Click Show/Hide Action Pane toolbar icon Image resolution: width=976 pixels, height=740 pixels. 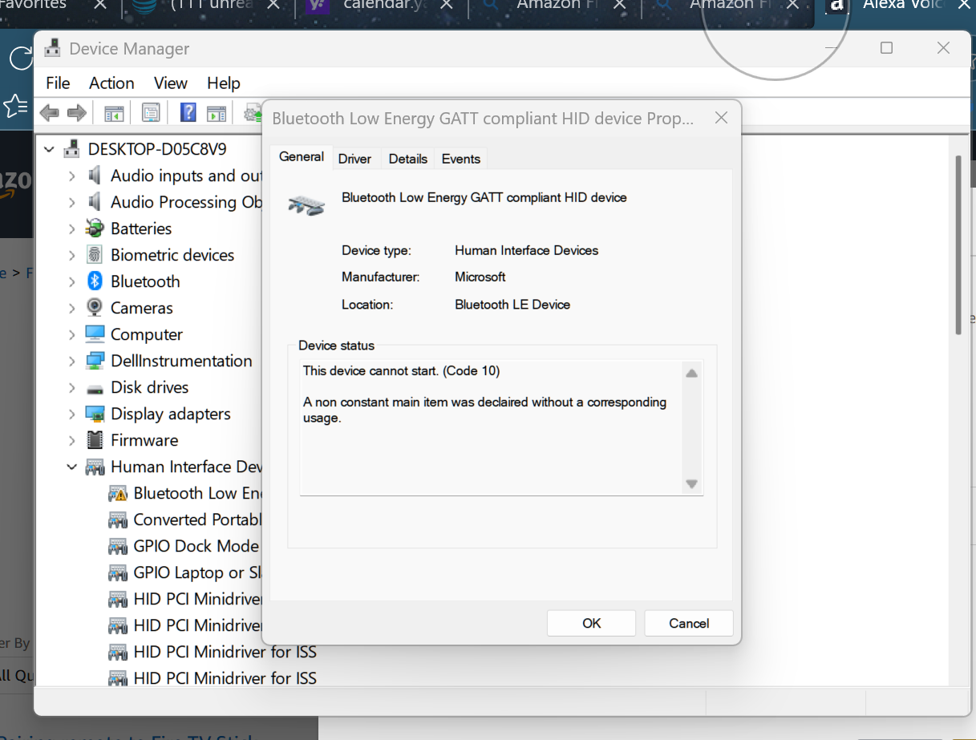click(x=216, y=113)
